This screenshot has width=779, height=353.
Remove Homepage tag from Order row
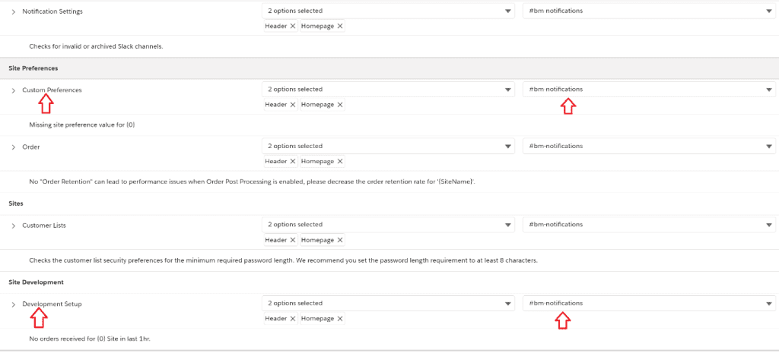coord(340,161)
